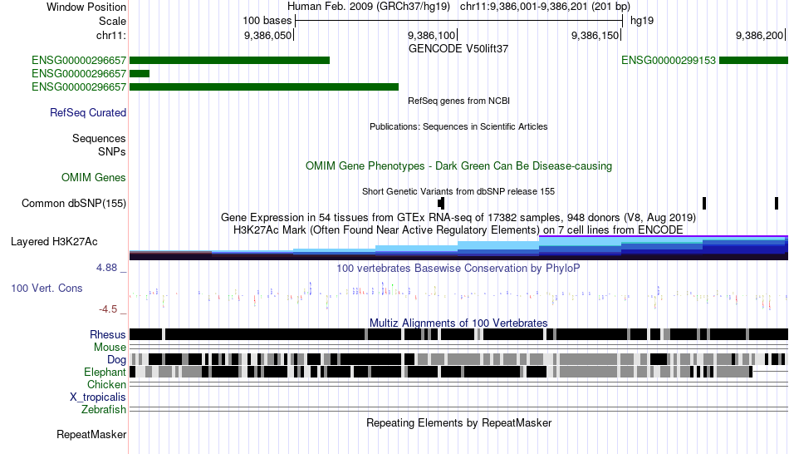
Task: Open the GENCODE V50lift37 track title
Action: (458, 49)
